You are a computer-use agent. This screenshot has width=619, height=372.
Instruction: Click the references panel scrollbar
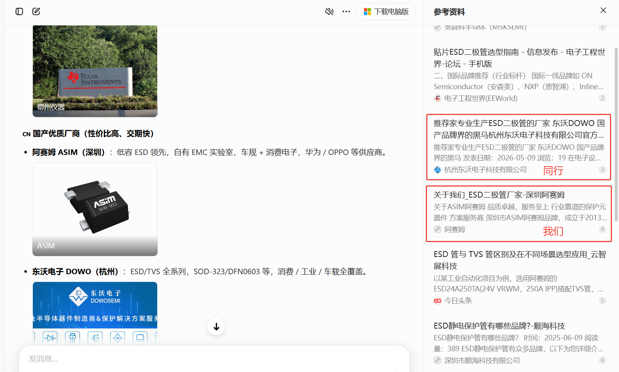click(x=617, y=135)
